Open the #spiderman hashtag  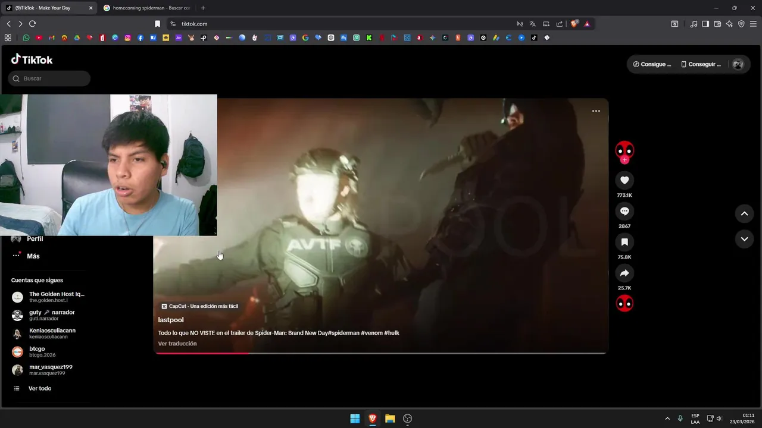click(x=343, y=333)
